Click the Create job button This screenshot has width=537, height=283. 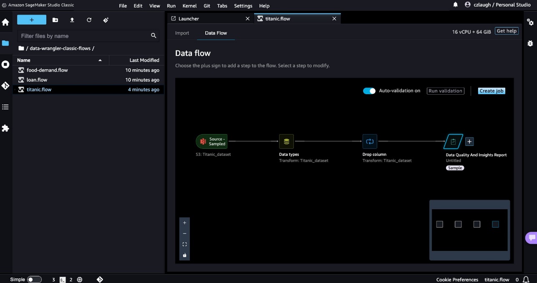click(492, 91)
